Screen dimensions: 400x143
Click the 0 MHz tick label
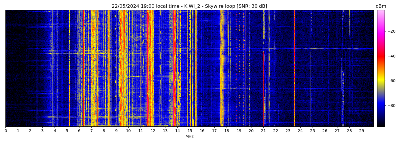(x=5, y=131)
